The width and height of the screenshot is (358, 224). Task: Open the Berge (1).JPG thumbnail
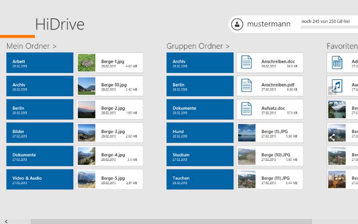247,132
